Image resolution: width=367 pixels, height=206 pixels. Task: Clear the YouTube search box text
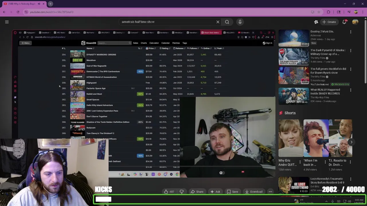tap(218, 22)
